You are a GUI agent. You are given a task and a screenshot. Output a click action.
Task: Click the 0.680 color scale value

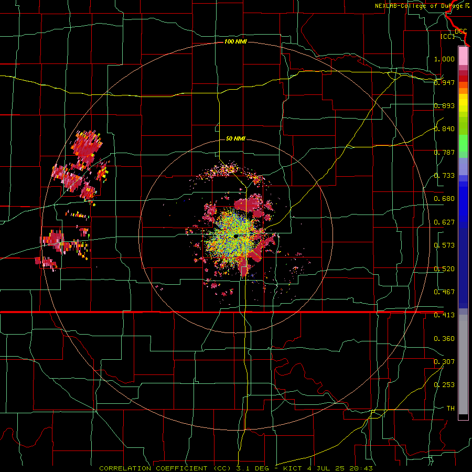tap(444, 199)
